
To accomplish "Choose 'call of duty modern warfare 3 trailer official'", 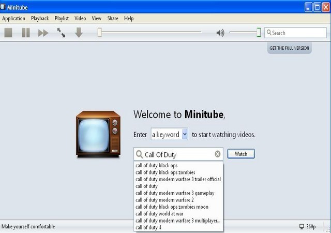I will [178, 179].
